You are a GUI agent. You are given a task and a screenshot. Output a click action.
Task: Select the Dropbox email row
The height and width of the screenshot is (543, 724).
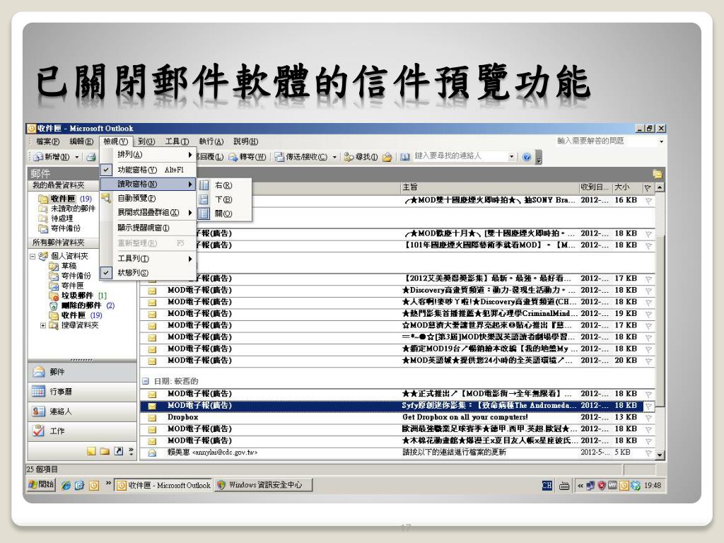pyautogui.click(x=397, y=417)
